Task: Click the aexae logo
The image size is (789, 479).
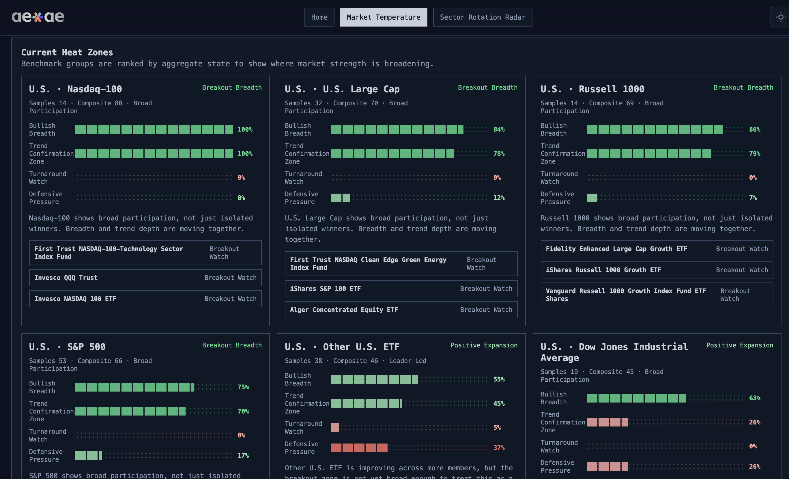Action: tap(38, 17)
